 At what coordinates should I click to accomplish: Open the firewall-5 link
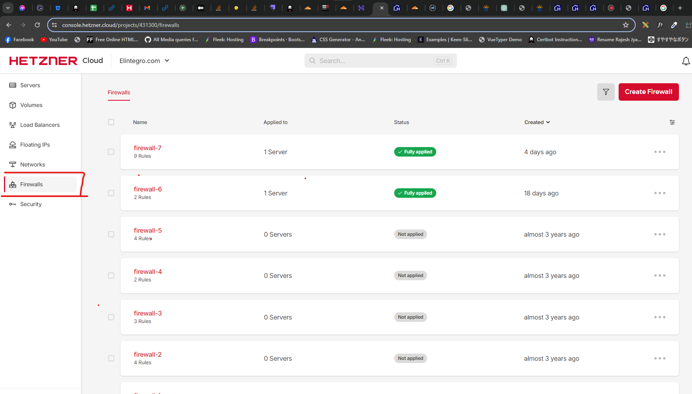coord(148,230)
